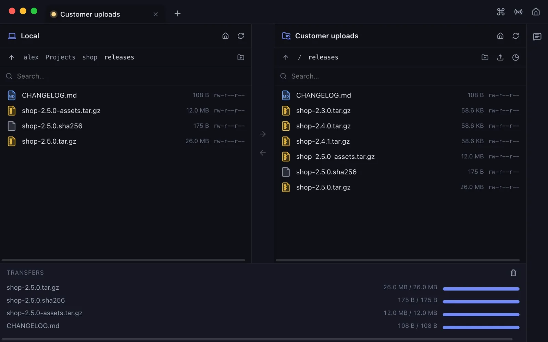
Task: Open the command palette icon
Action: tap(501, 12)
